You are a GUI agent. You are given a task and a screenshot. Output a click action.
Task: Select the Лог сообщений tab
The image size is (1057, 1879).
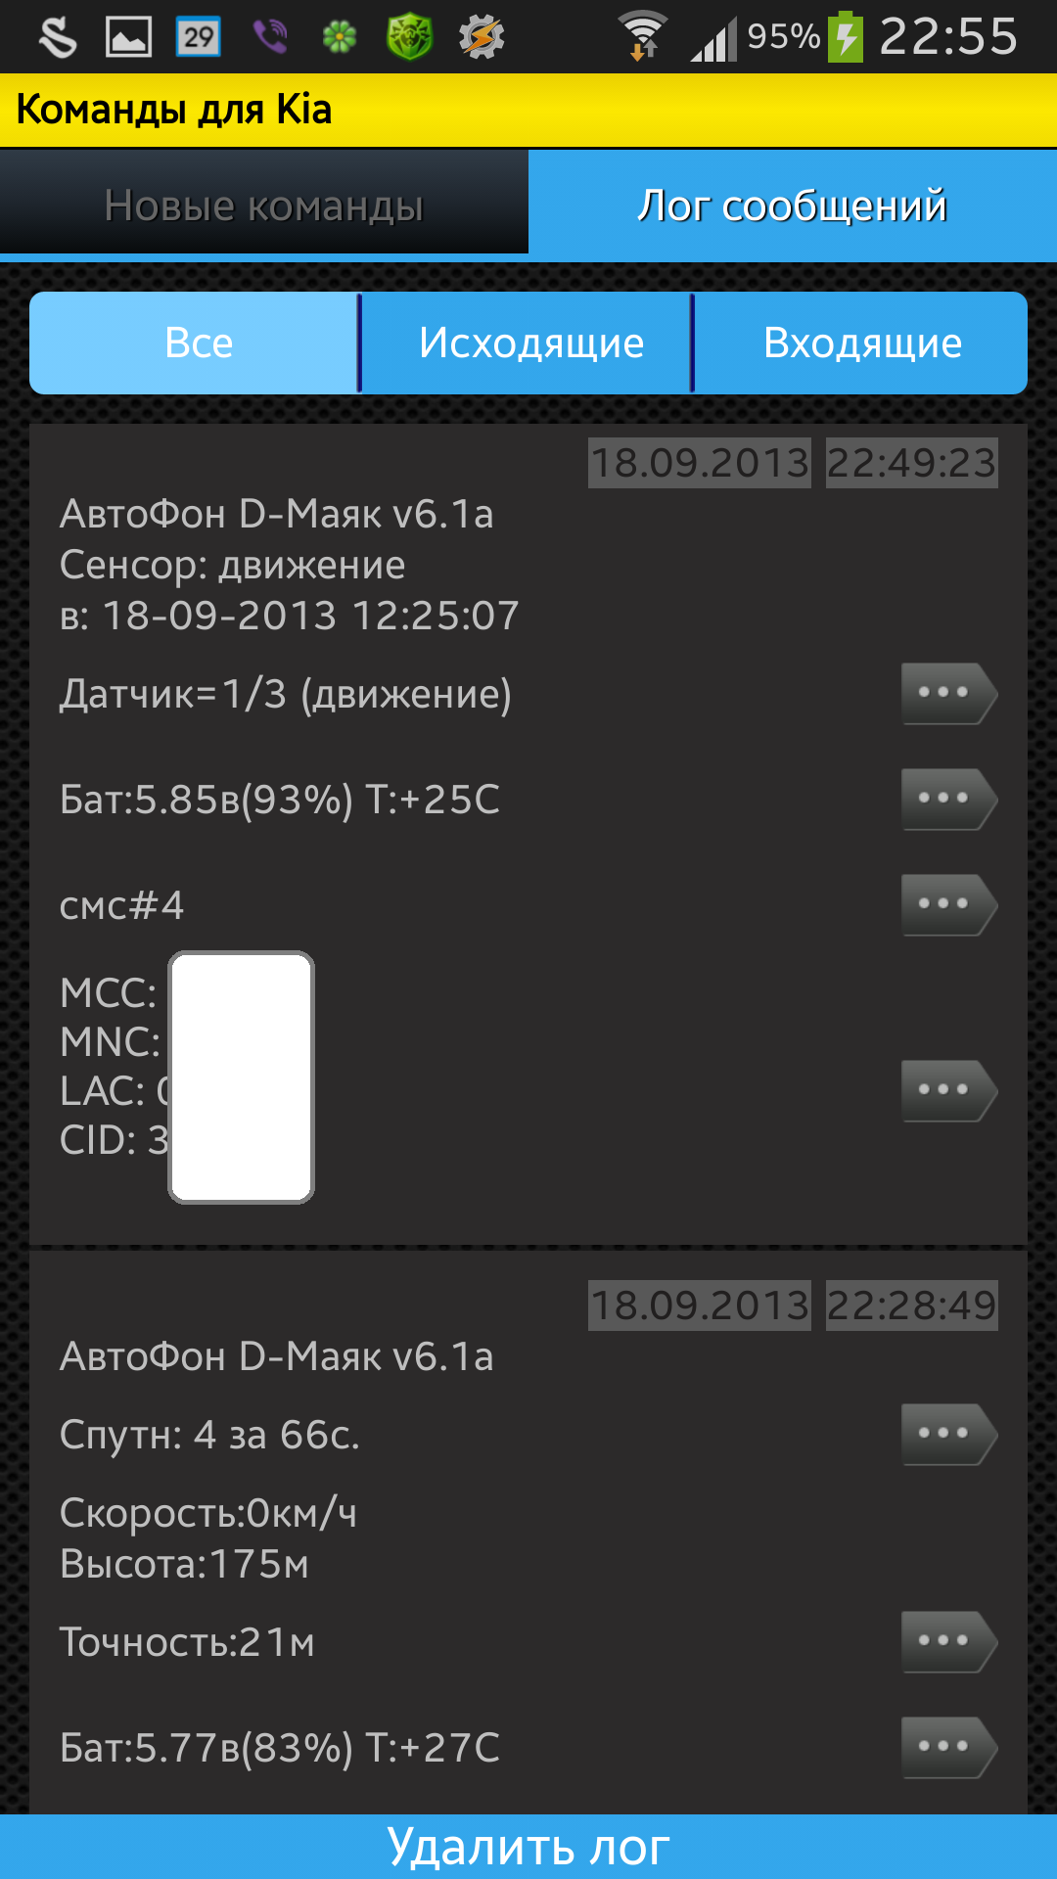pos(793,206)
